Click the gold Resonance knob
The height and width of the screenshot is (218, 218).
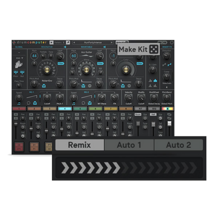(47, 70)
